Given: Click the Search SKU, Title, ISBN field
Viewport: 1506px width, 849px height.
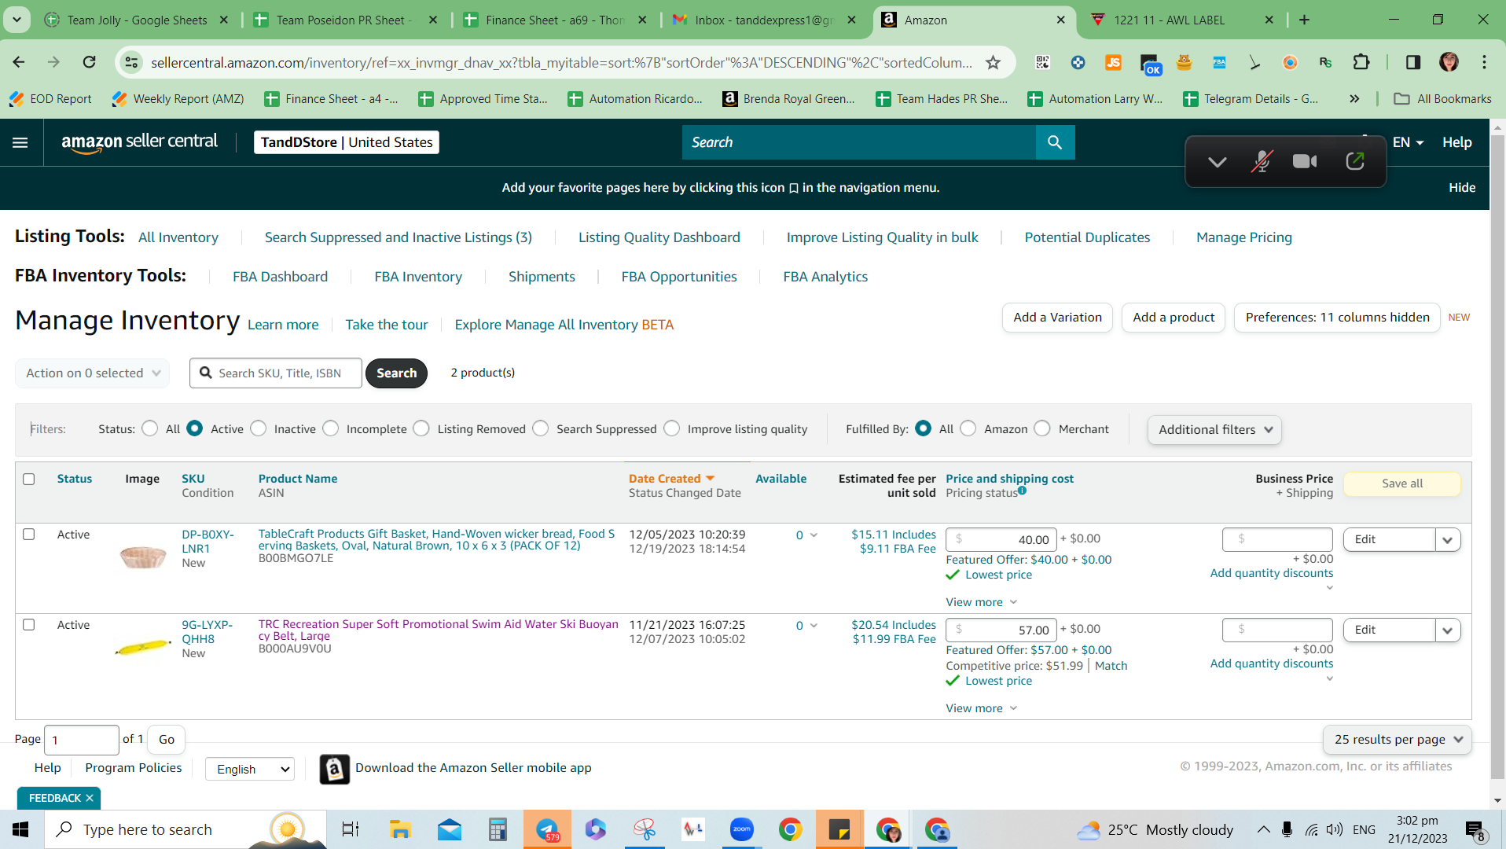Looking at the screenshot, I should pyautogui.click(x=276, y=373).
